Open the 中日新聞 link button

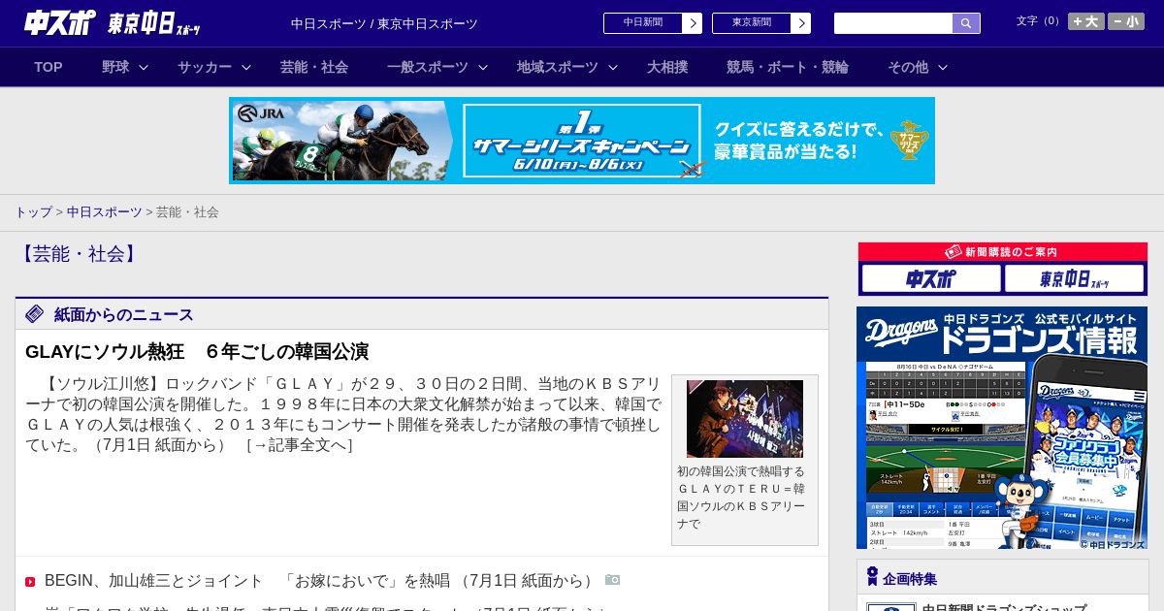tap(643, 23)
